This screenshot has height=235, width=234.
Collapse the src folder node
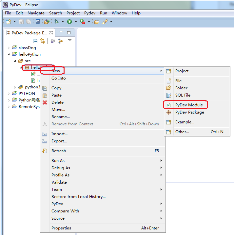(15, 61)
